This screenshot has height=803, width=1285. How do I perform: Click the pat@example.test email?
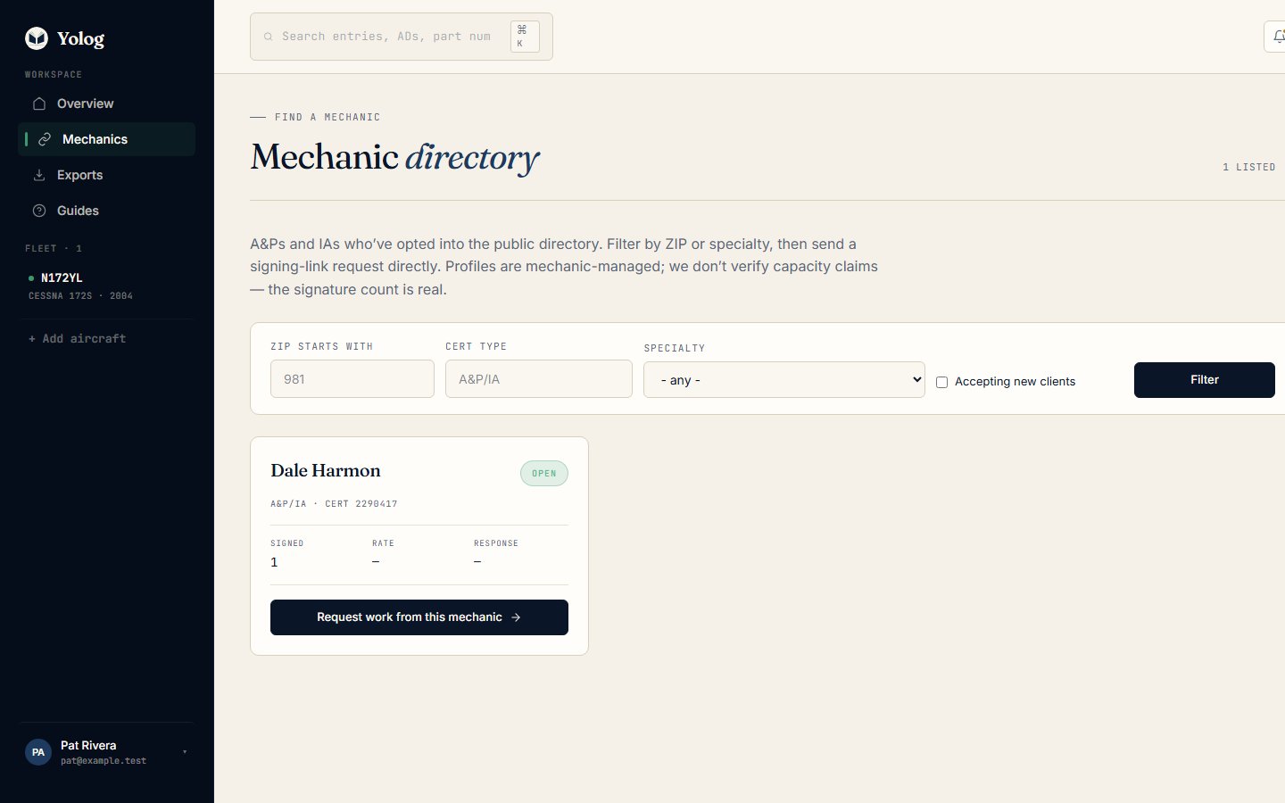coord(104,761)
